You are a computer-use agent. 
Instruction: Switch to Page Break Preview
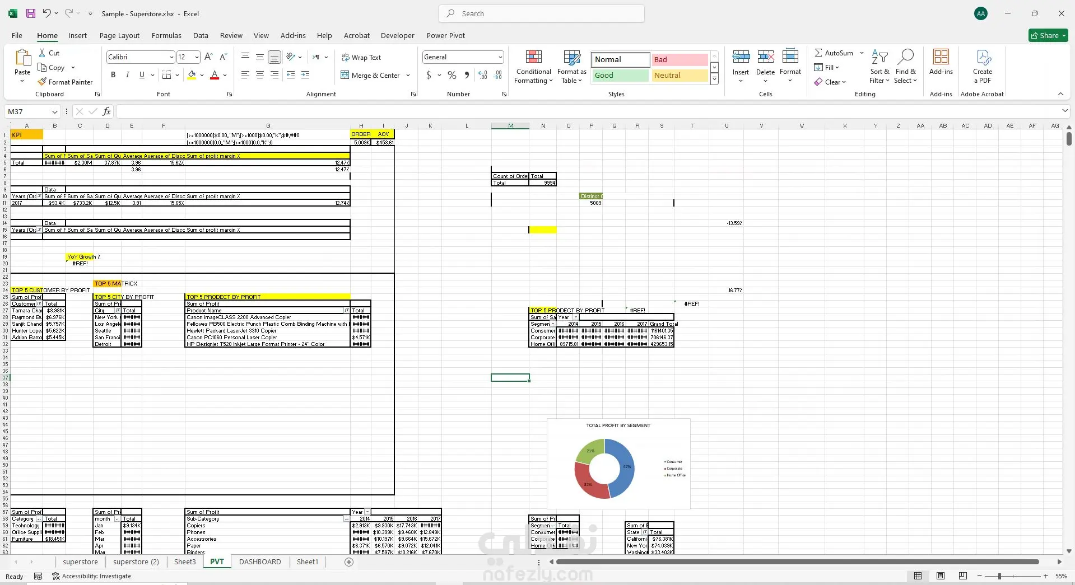(x=963, y=576)
